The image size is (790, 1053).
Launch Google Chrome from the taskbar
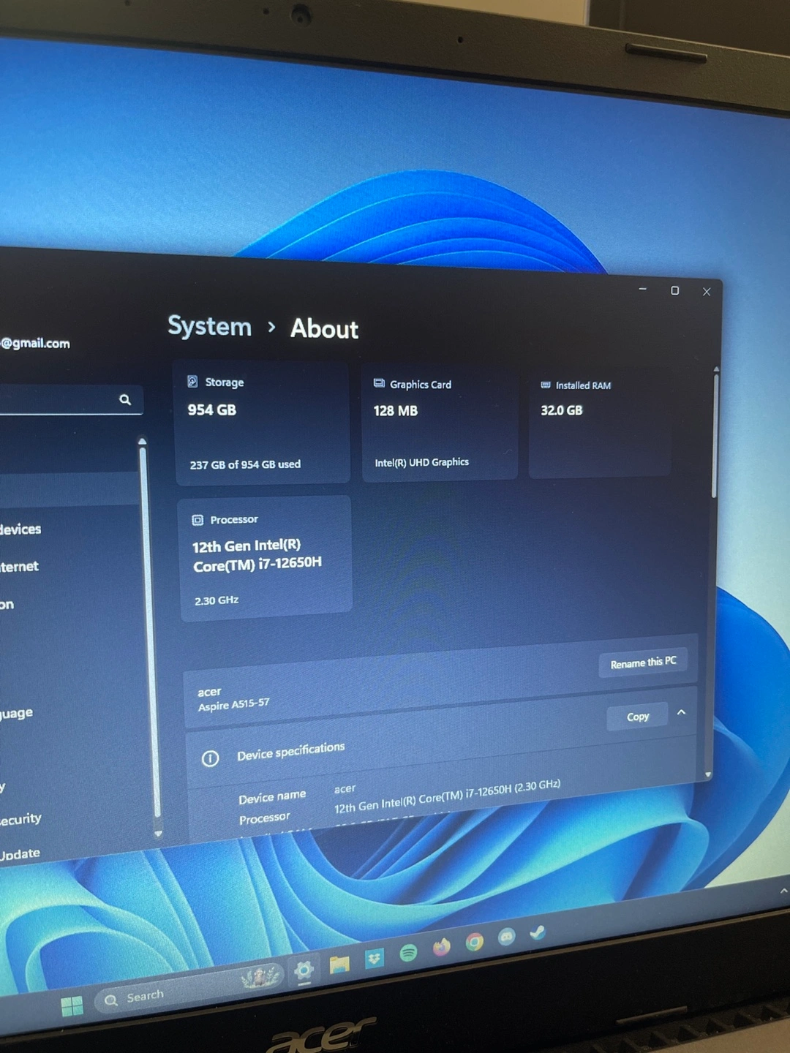click(x=475, y=942)
